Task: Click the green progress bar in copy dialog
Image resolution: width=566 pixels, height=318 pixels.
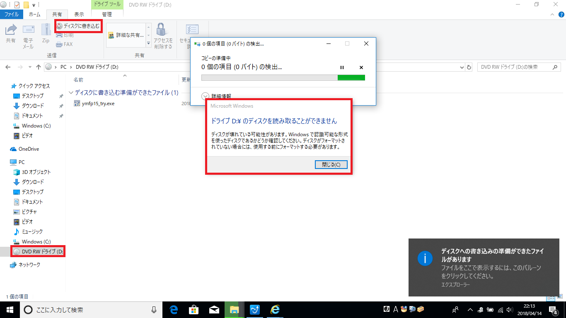Action: point(351,77)
